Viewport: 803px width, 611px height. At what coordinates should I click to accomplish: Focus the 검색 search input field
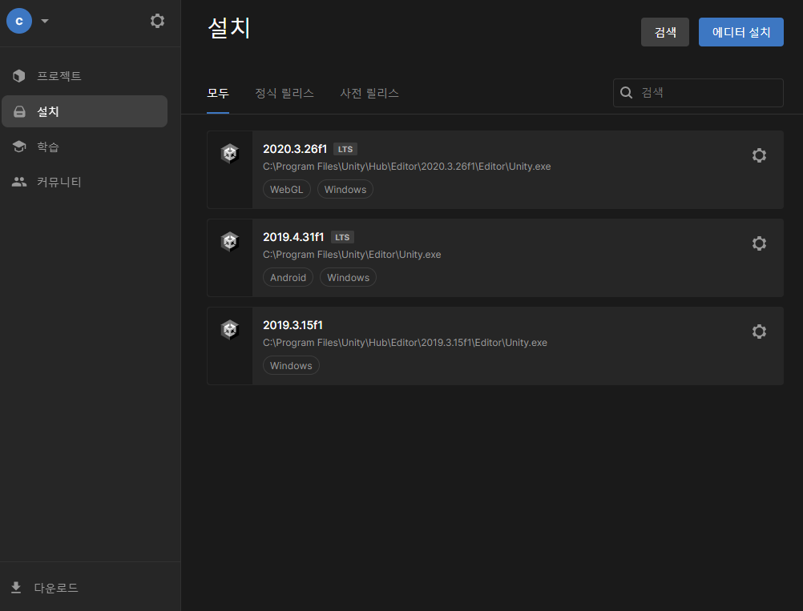pos(698,93)
